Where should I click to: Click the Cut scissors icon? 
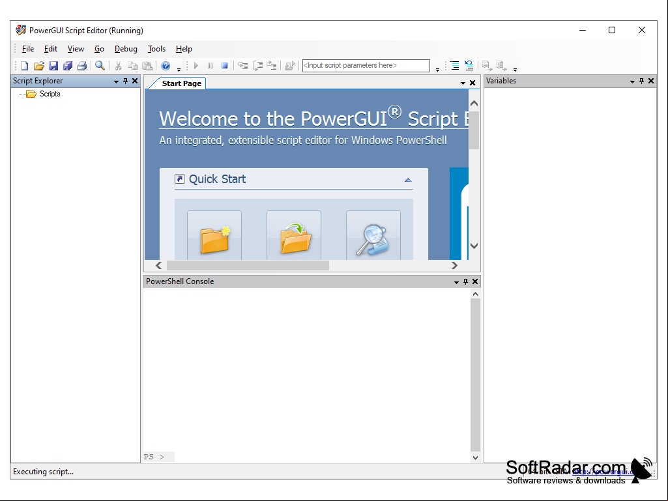point(118,66)
